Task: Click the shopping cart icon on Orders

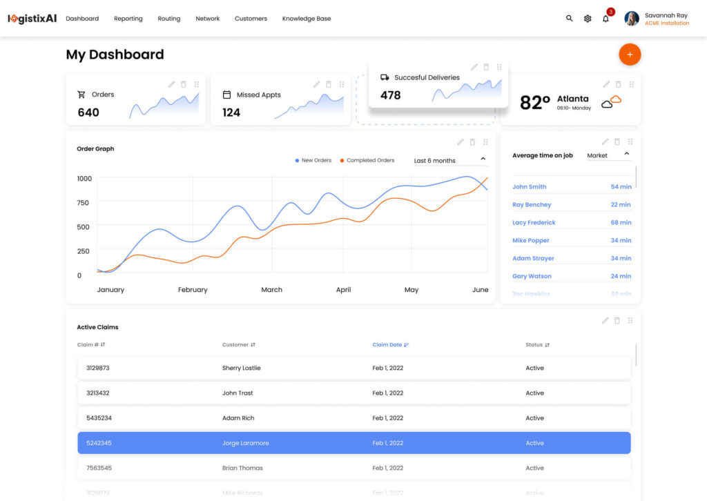Action: (x=81, y=95)
